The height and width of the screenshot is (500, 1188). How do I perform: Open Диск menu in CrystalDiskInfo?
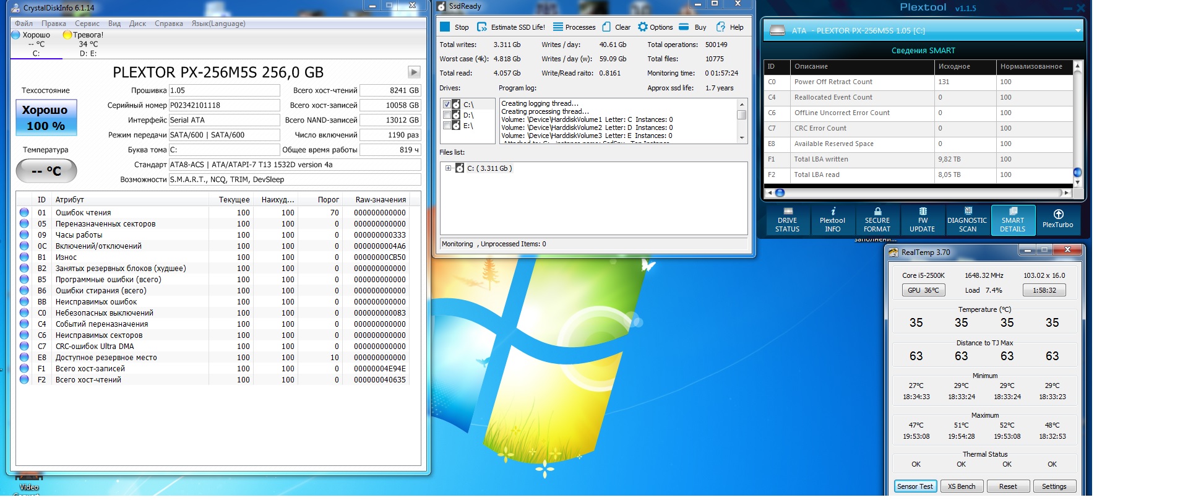[x=137, y=24]
